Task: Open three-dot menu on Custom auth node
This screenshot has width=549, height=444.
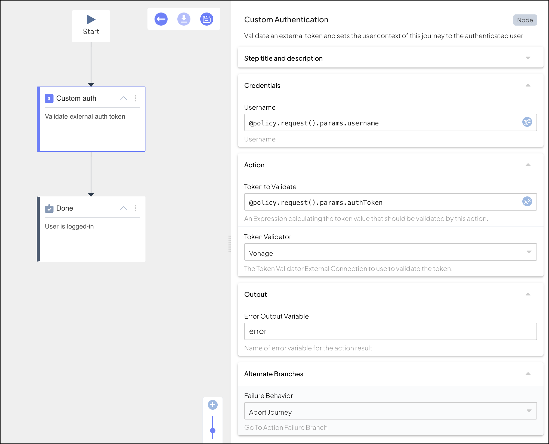Action: tap(135, 98)
